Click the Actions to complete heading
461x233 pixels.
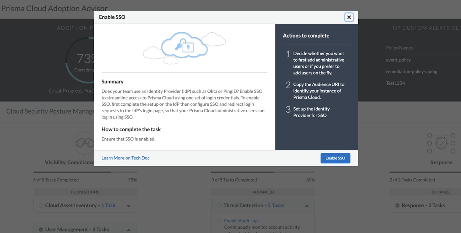(x=306, y=36)
